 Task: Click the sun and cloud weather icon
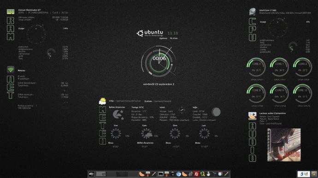(102, 101)
